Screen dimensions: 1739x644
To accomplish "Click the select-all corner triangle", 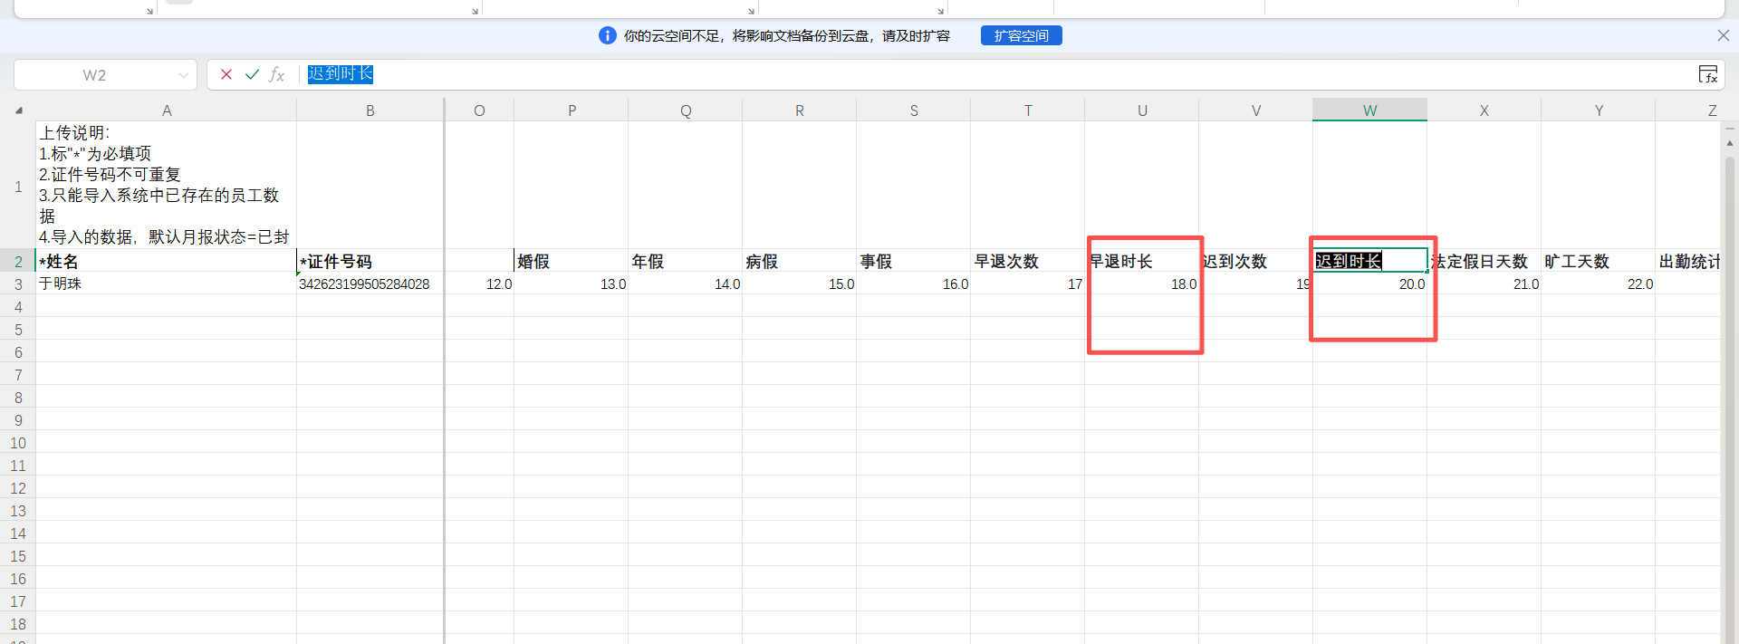I will [18, 111].
